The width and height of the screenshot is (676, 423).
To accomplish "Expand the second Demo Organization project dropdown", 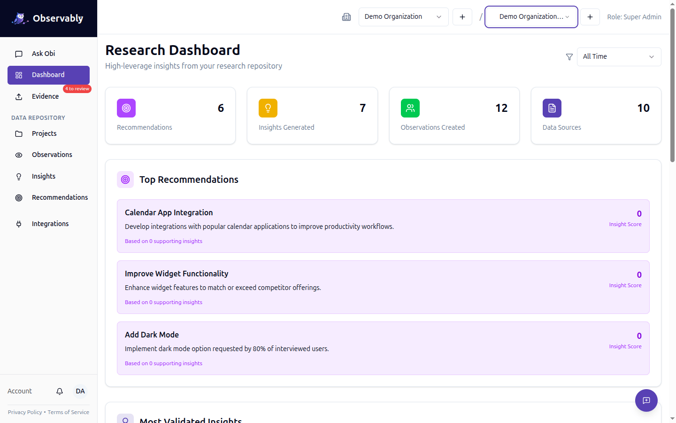I will coord(531,17).
